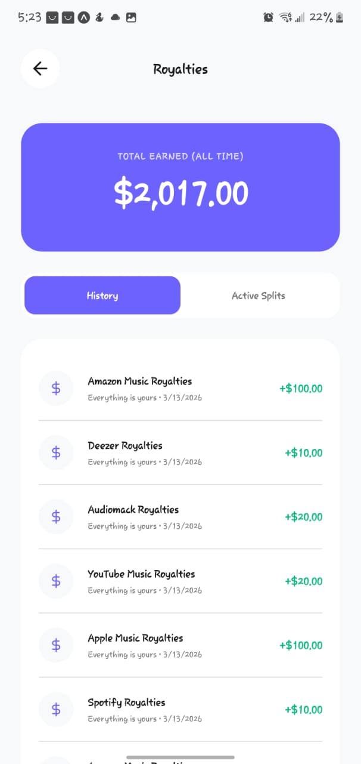
Task: Click the dollar icon beside YouTube Music Royalties
Action: (56, 581)
